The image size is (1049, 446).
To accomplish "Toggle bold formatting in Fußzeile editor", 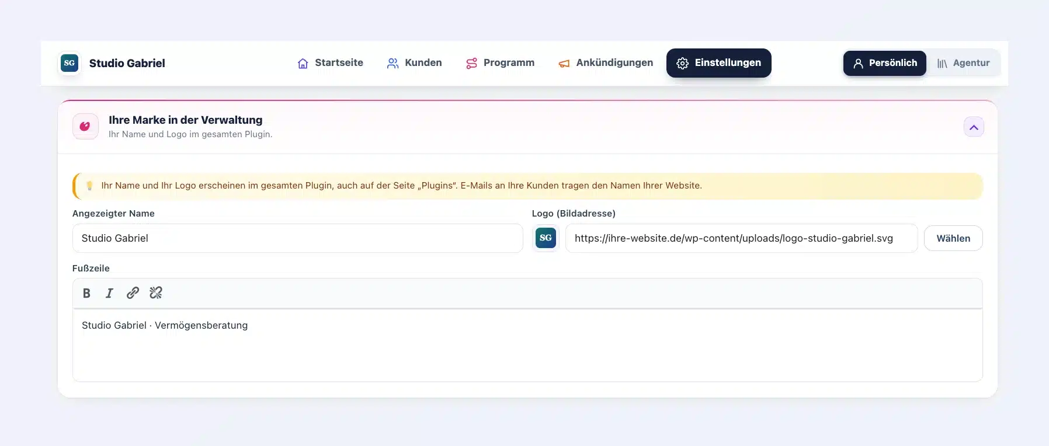I will (86, 293).
